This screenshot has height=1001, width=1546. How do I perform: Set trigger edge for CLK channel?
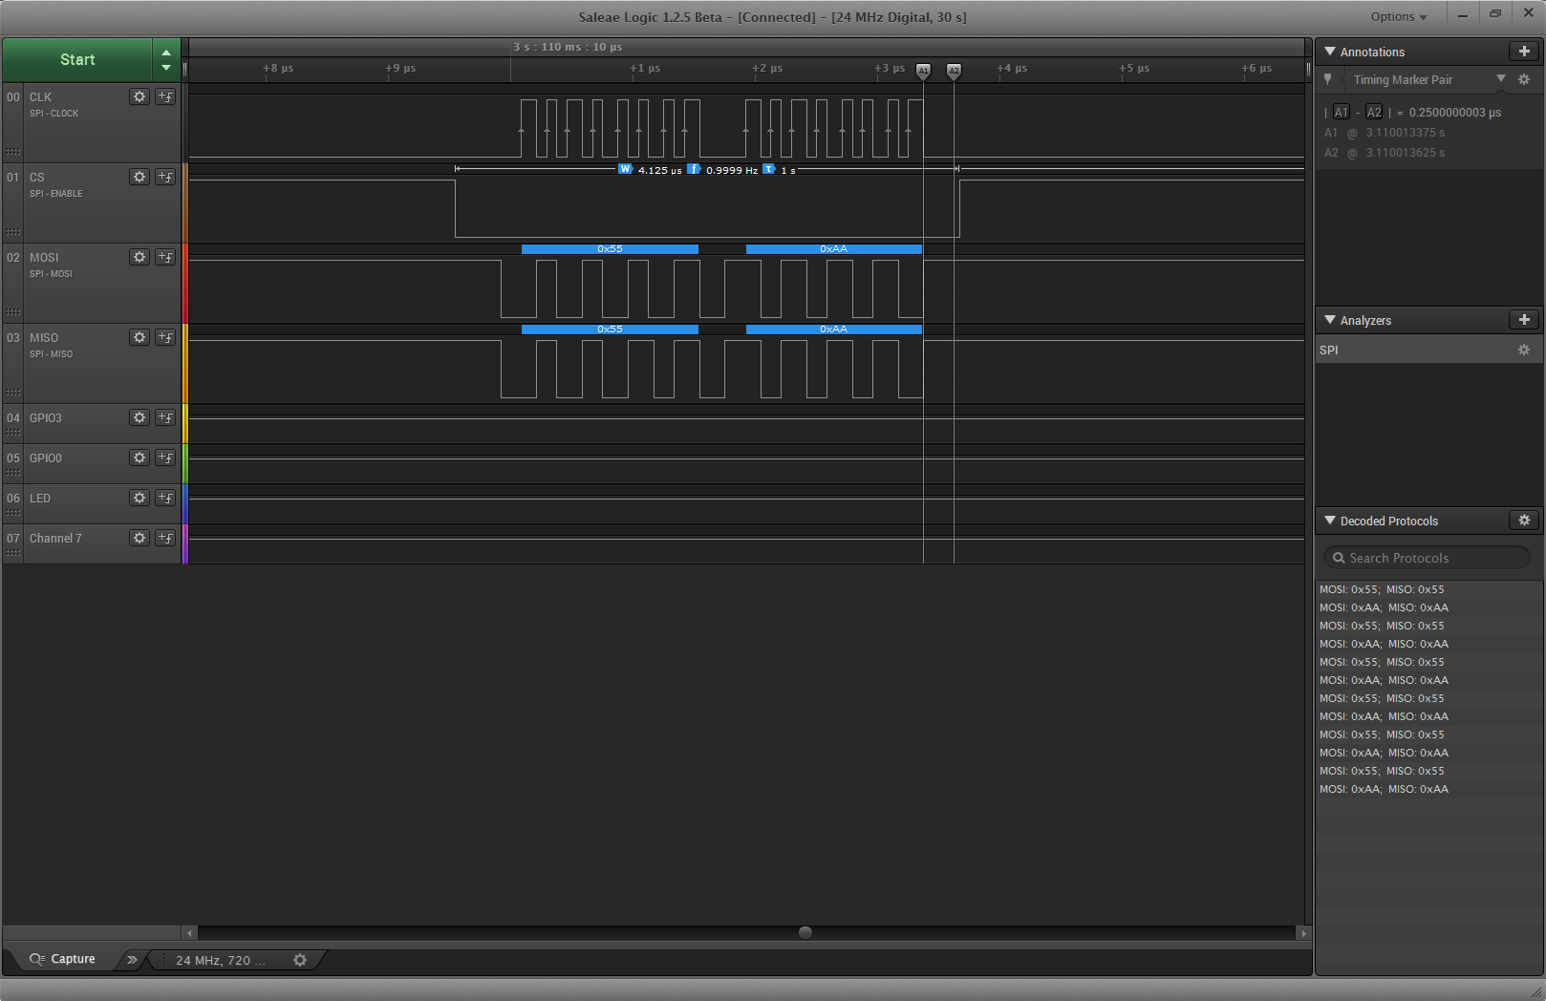pyautogui.click(x=165, y=96)
